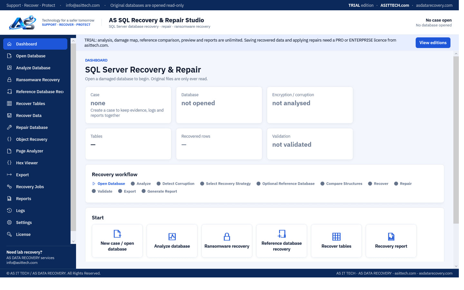Click the Database not opened card
The width and height of the screenshot is (464, 290).
219,105
